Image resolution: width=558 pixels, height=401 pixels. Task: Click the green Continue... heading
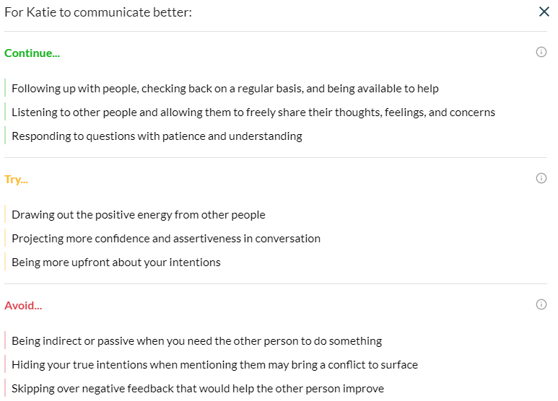coord(32,53)
